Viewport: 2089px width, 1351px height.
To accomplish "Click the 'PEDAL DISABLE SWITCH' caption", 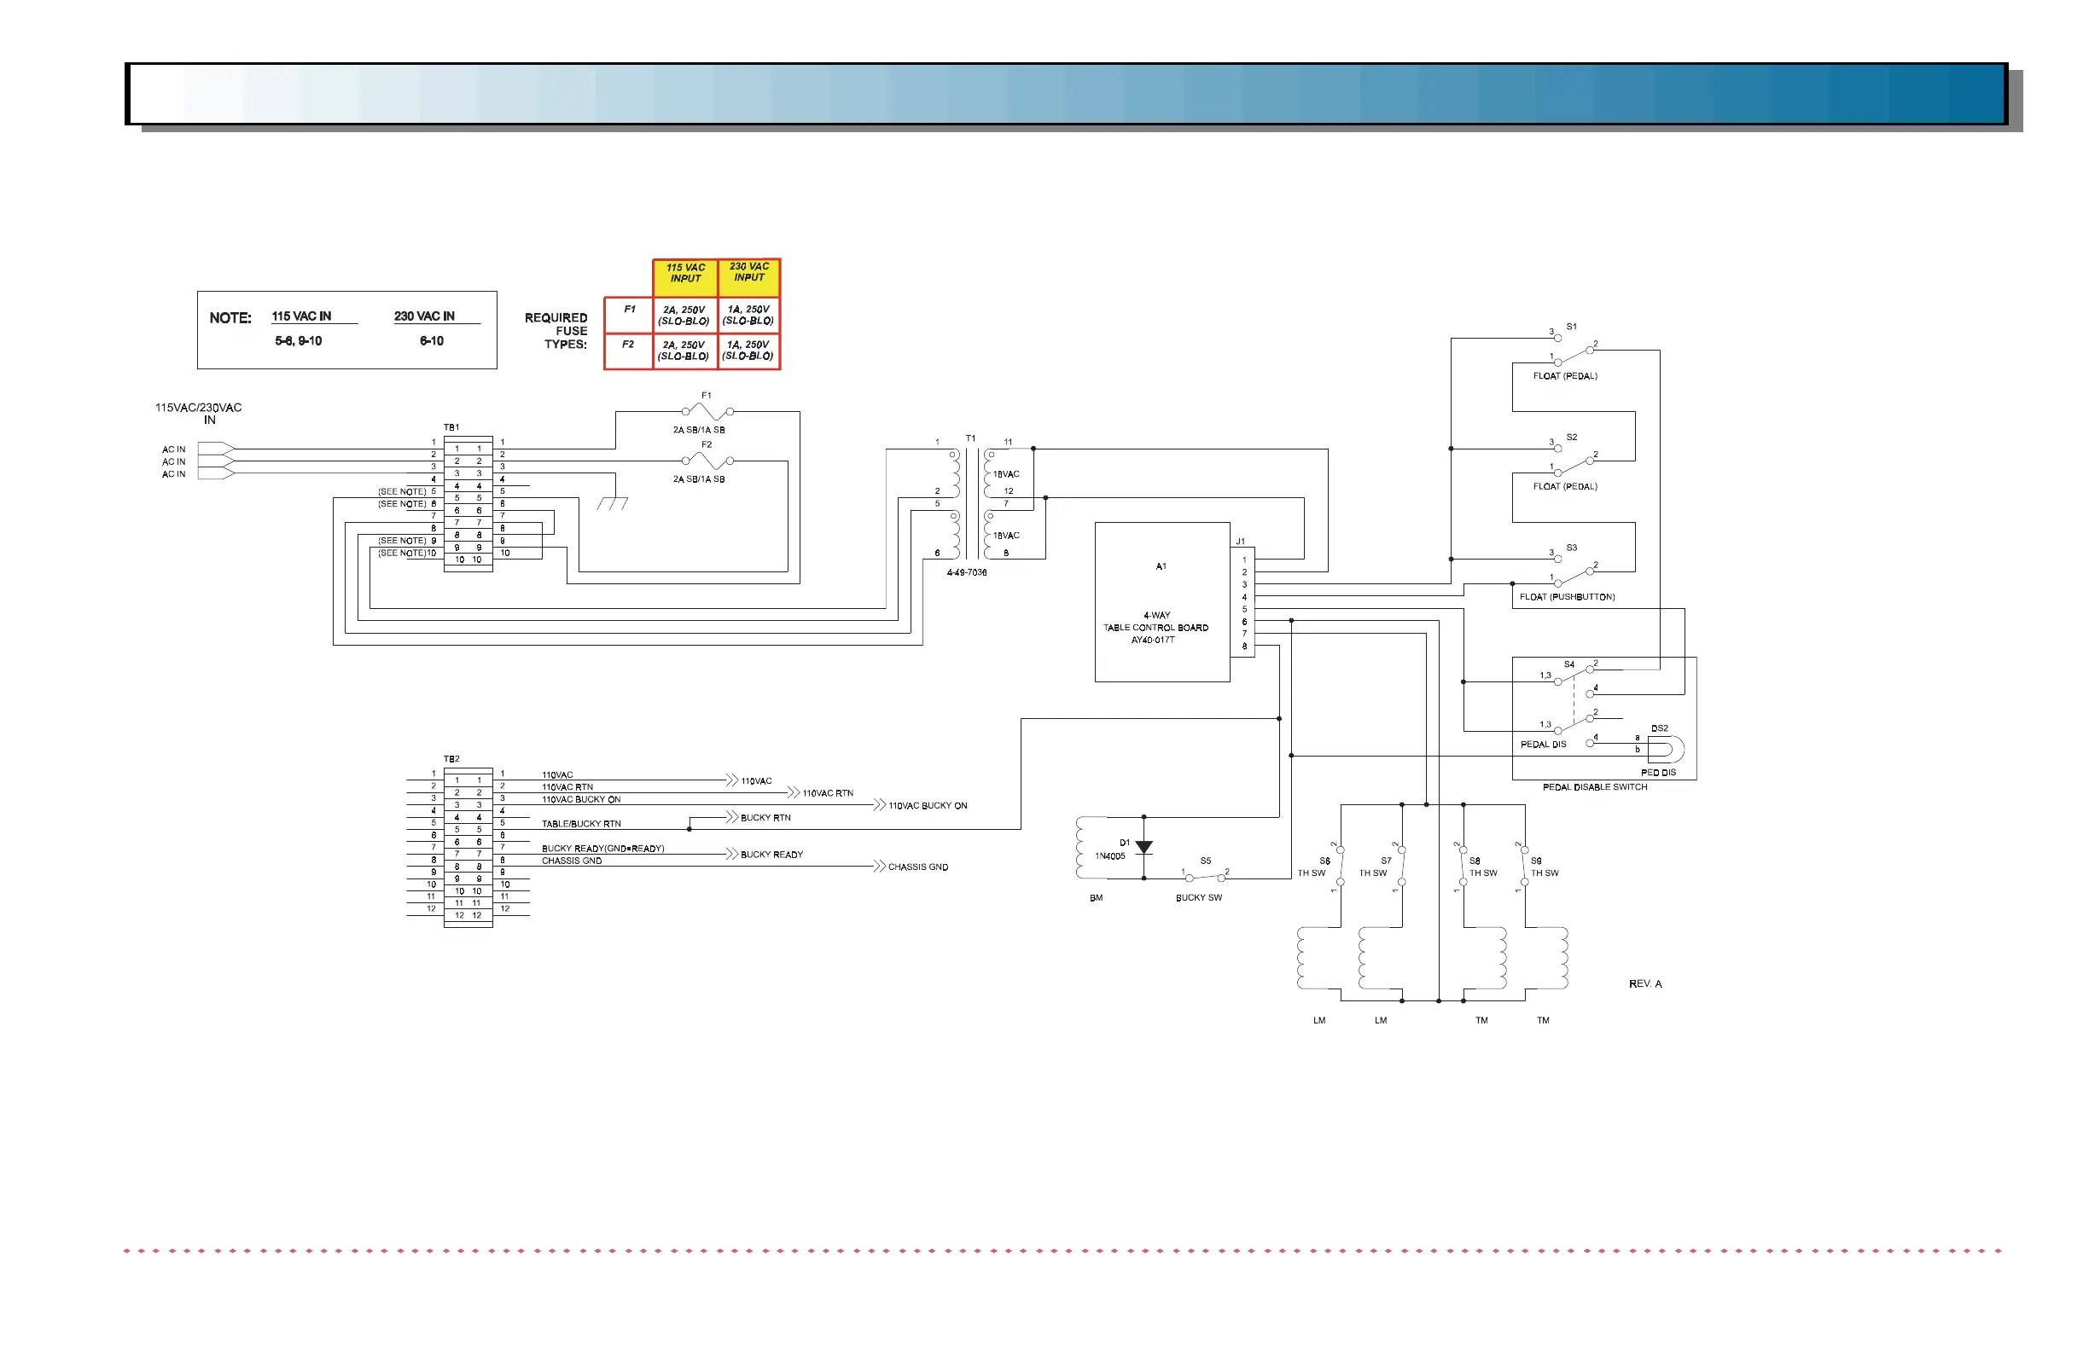I will (x=1595, y=787).
